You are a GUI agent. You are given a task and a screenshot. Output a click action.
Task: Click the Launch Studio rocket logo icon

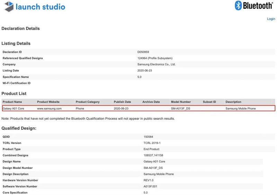click(x=9, y=7)
